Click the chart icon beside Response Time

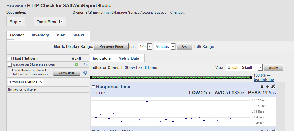94,87
